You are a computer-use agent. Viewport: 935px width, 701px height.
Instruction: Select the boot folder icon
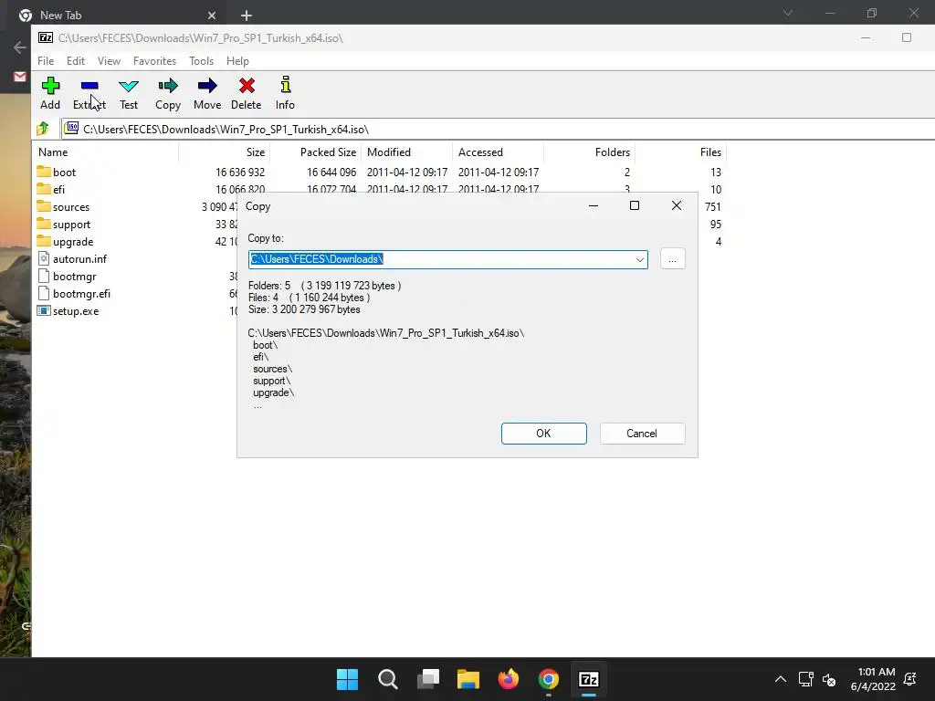pyautogui.click(x=44, y=172)
